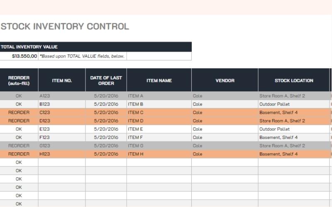332x207 pixels.
Task: Click the OK status for item A123
Action: click(x=19, y=96)
